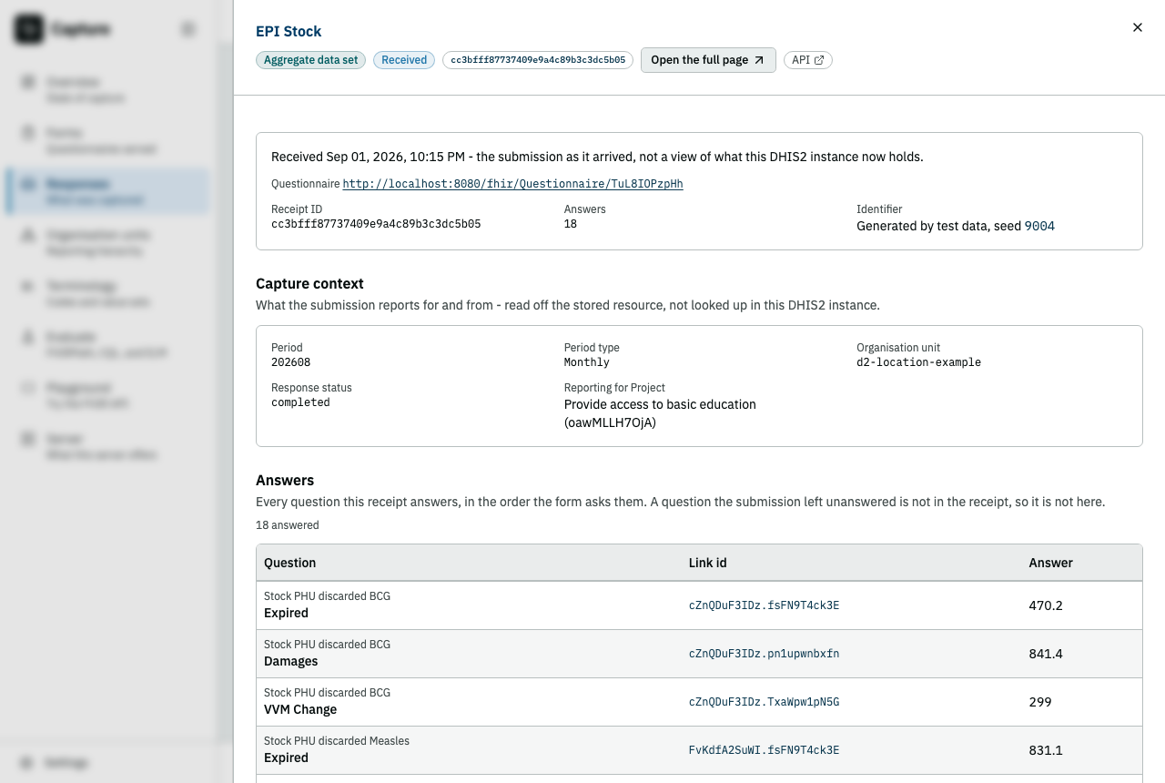Click the Received Sep 01, 2026 timestamp line
1165x783 pixels.
pos(597,157)
